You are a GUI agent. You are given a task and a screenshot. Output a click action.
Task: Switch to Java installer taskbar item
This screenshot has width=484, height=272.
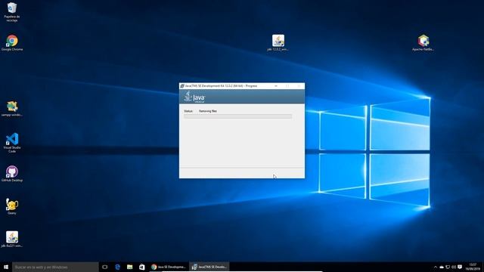pyautogui.click(x=209, y=267)
